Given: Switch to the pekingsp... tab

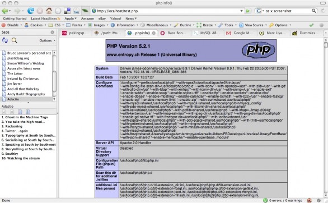Looking at the screenshot, I should [x=76, y=33].
